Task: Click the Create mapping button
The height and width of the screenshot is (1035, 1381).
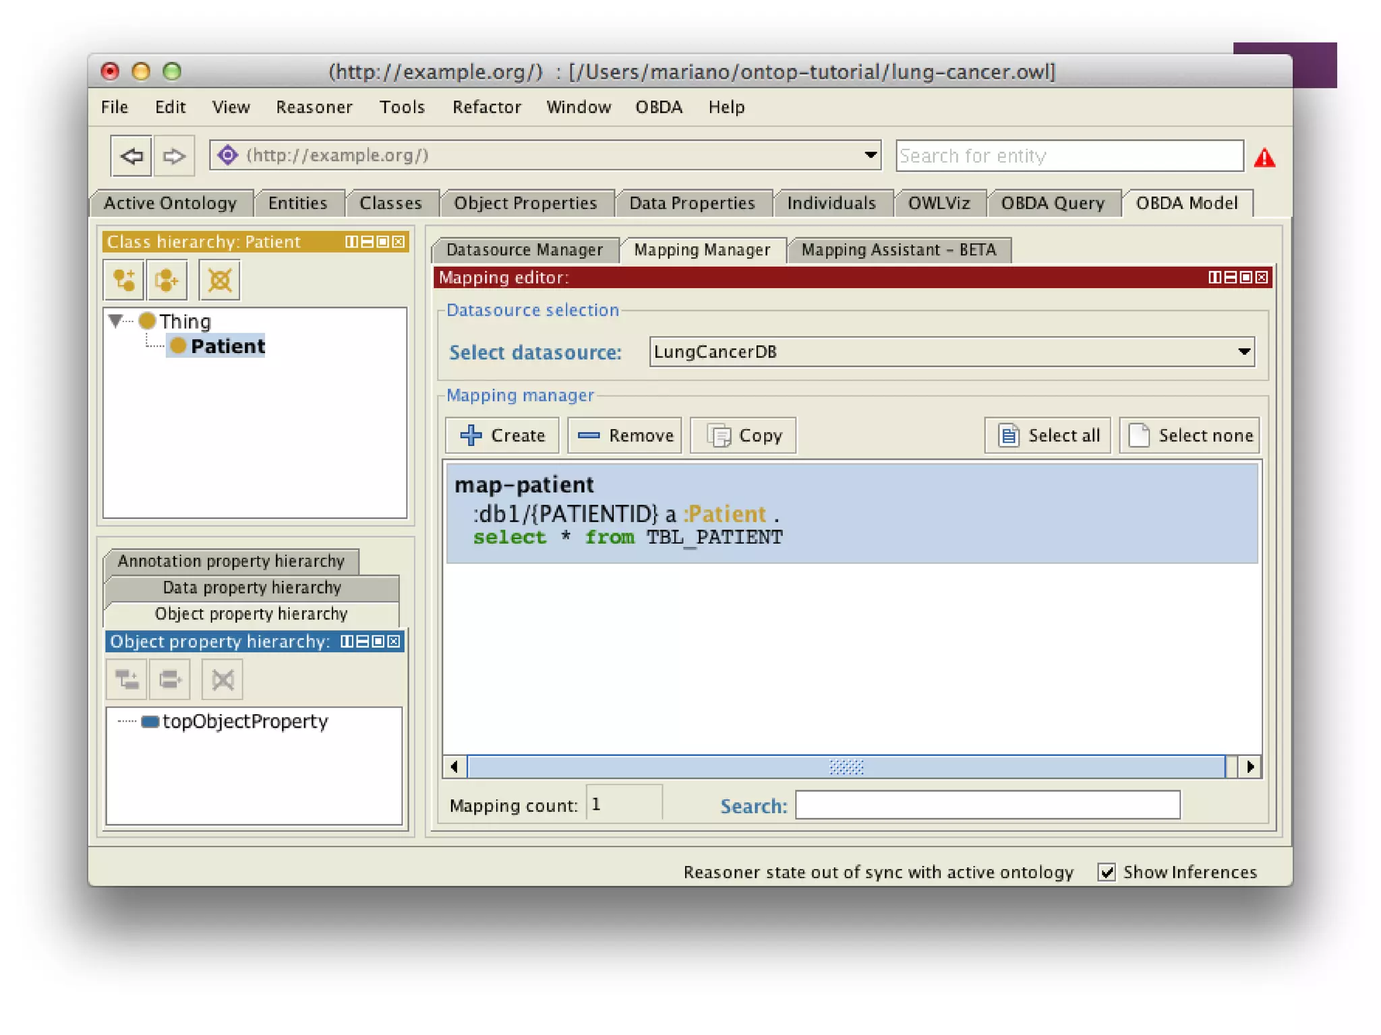Action: 502,435
